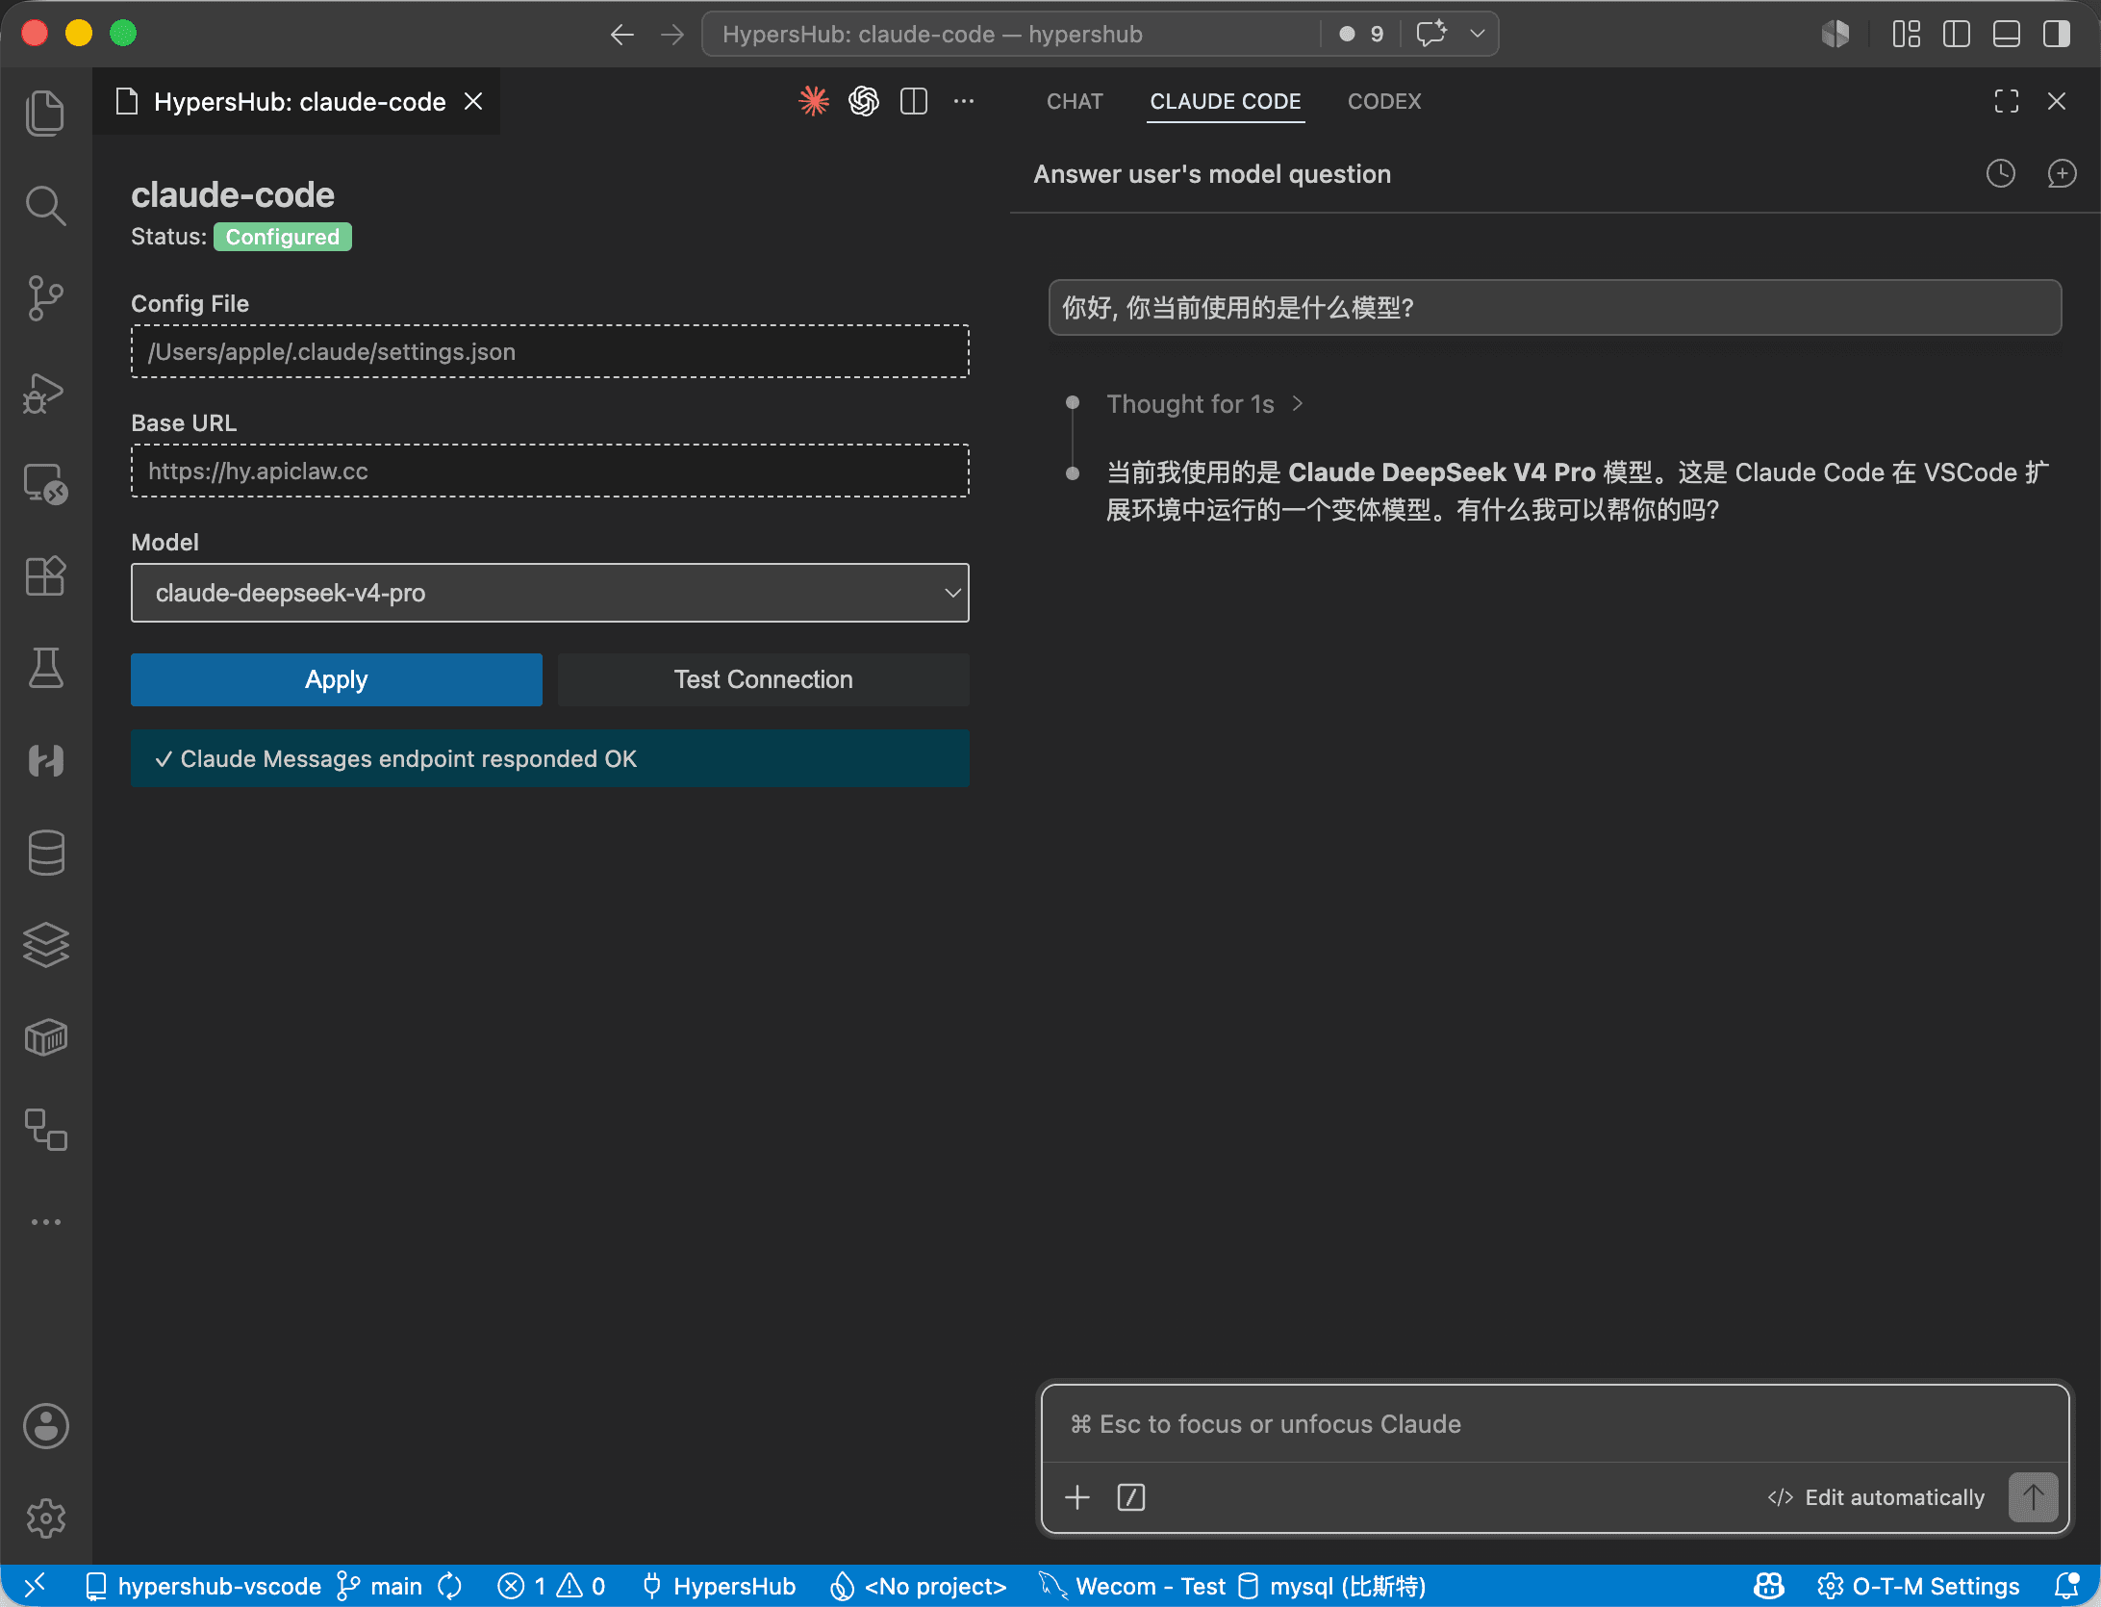Open the Remote Explorer view
This screenshot has width=2101, height=1607.
[x=45, y=484]
